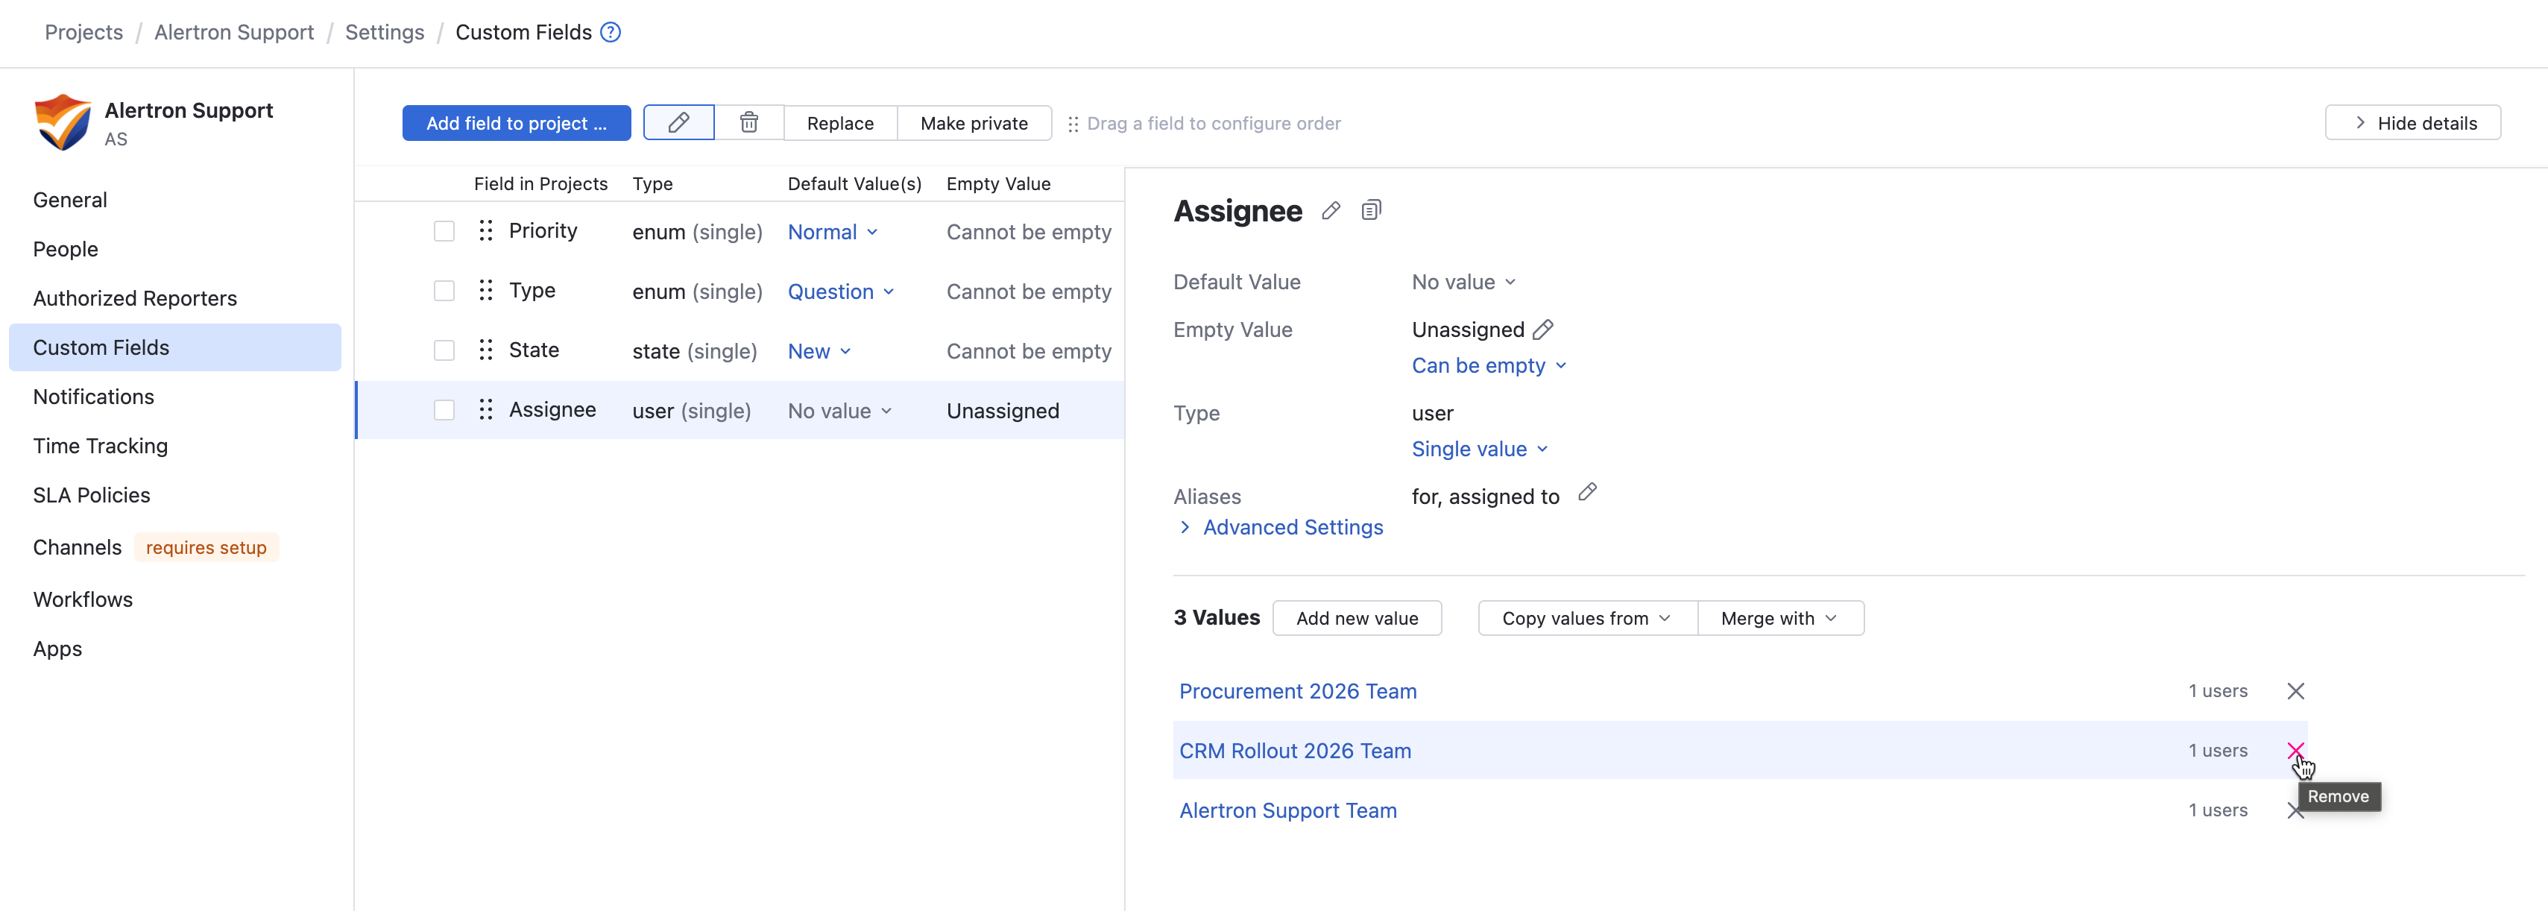Viewport: 2548px width, 911px height.
Task: Open People settings section
Action: coord(66,249)
